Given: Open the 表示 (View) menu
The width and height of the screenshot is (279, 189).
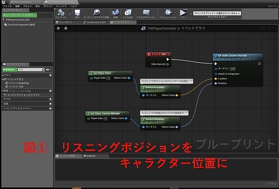Looking at the screenshot, I should (38, 6).
